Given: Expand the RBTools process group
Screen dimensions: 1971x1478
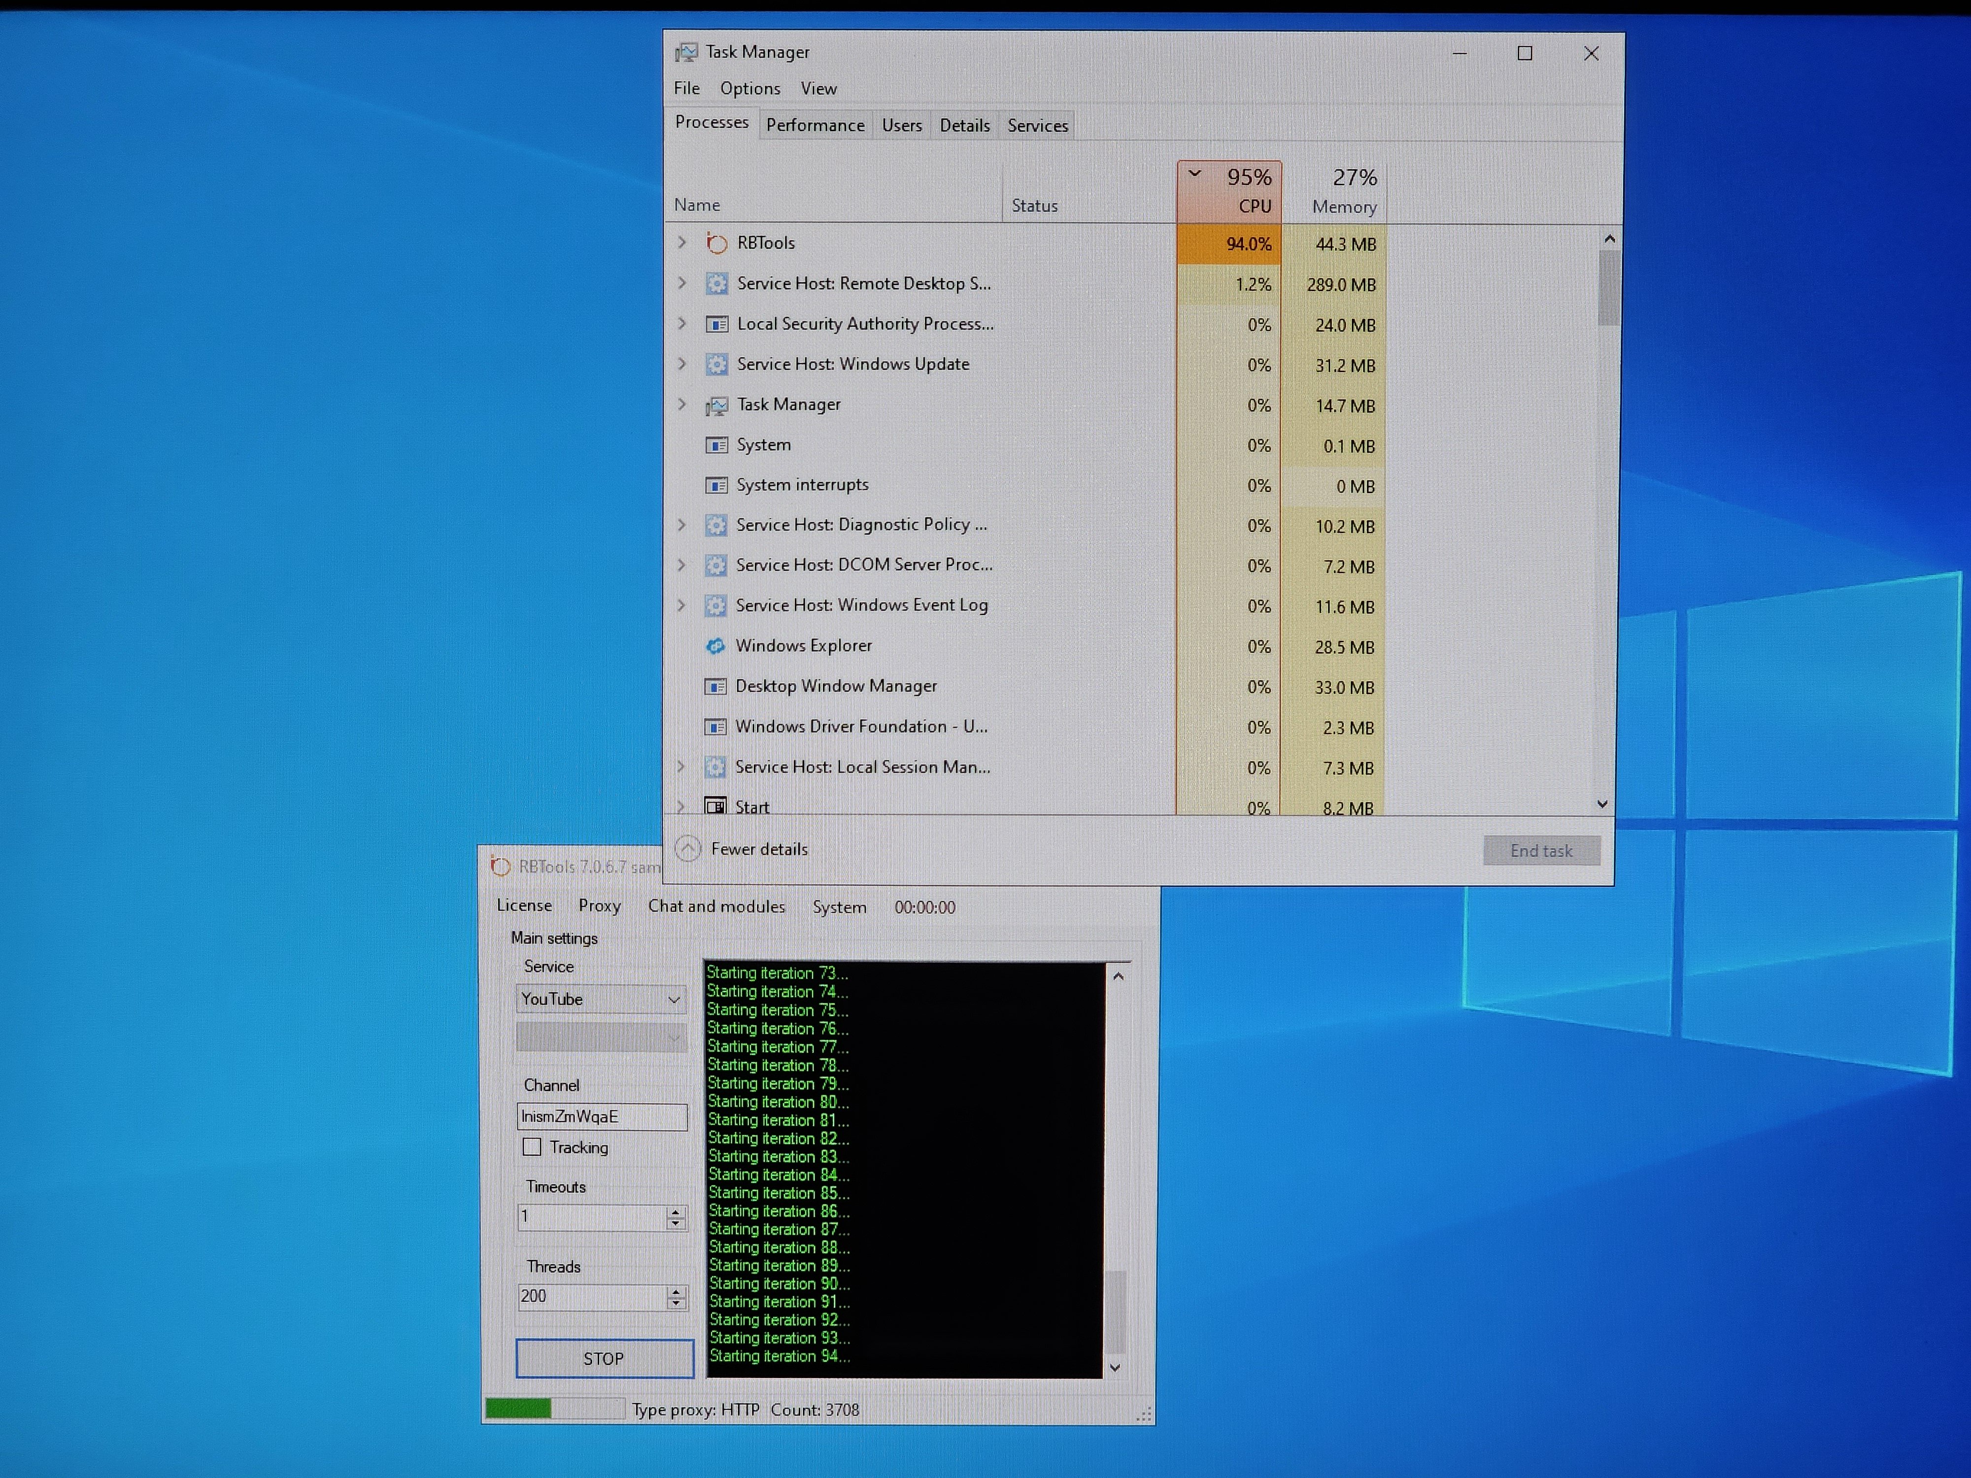Looking at the screenshot, I should pos(682,242).
